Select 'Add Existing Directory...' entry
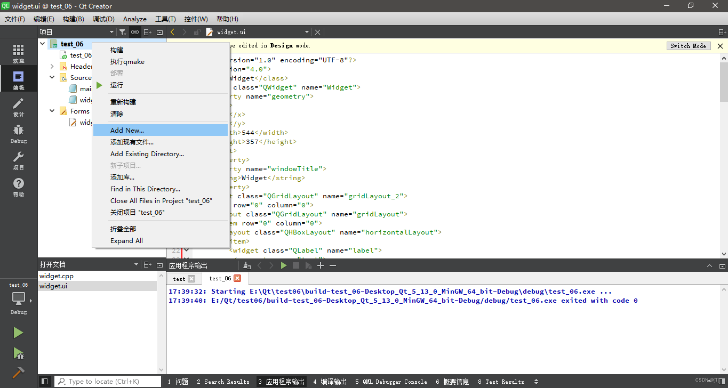Screen dimensions: 728x388 (161, 153)
